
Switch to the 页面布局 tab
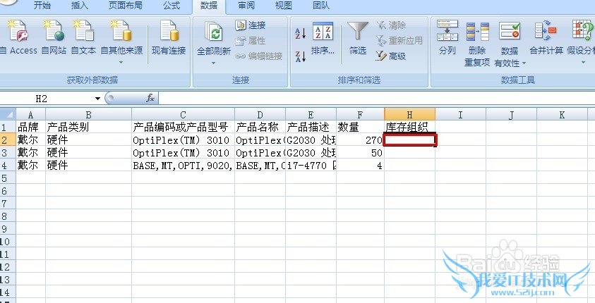(x=126, y=6)
